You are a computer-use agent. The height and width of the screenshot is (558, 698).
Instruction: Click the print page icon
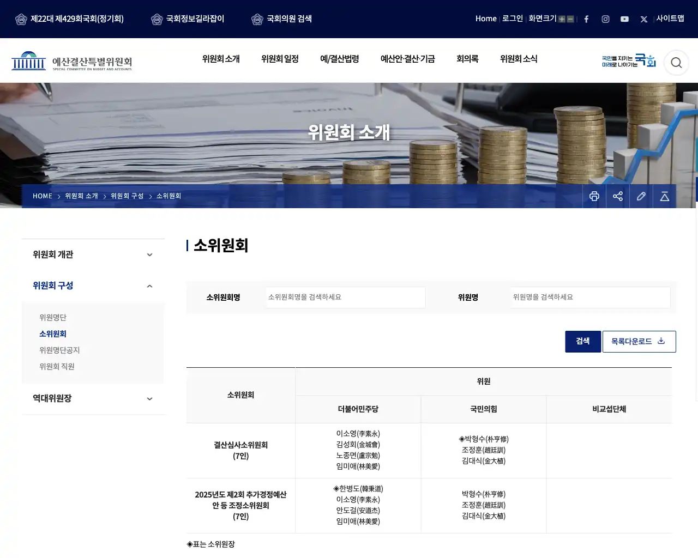594,196
